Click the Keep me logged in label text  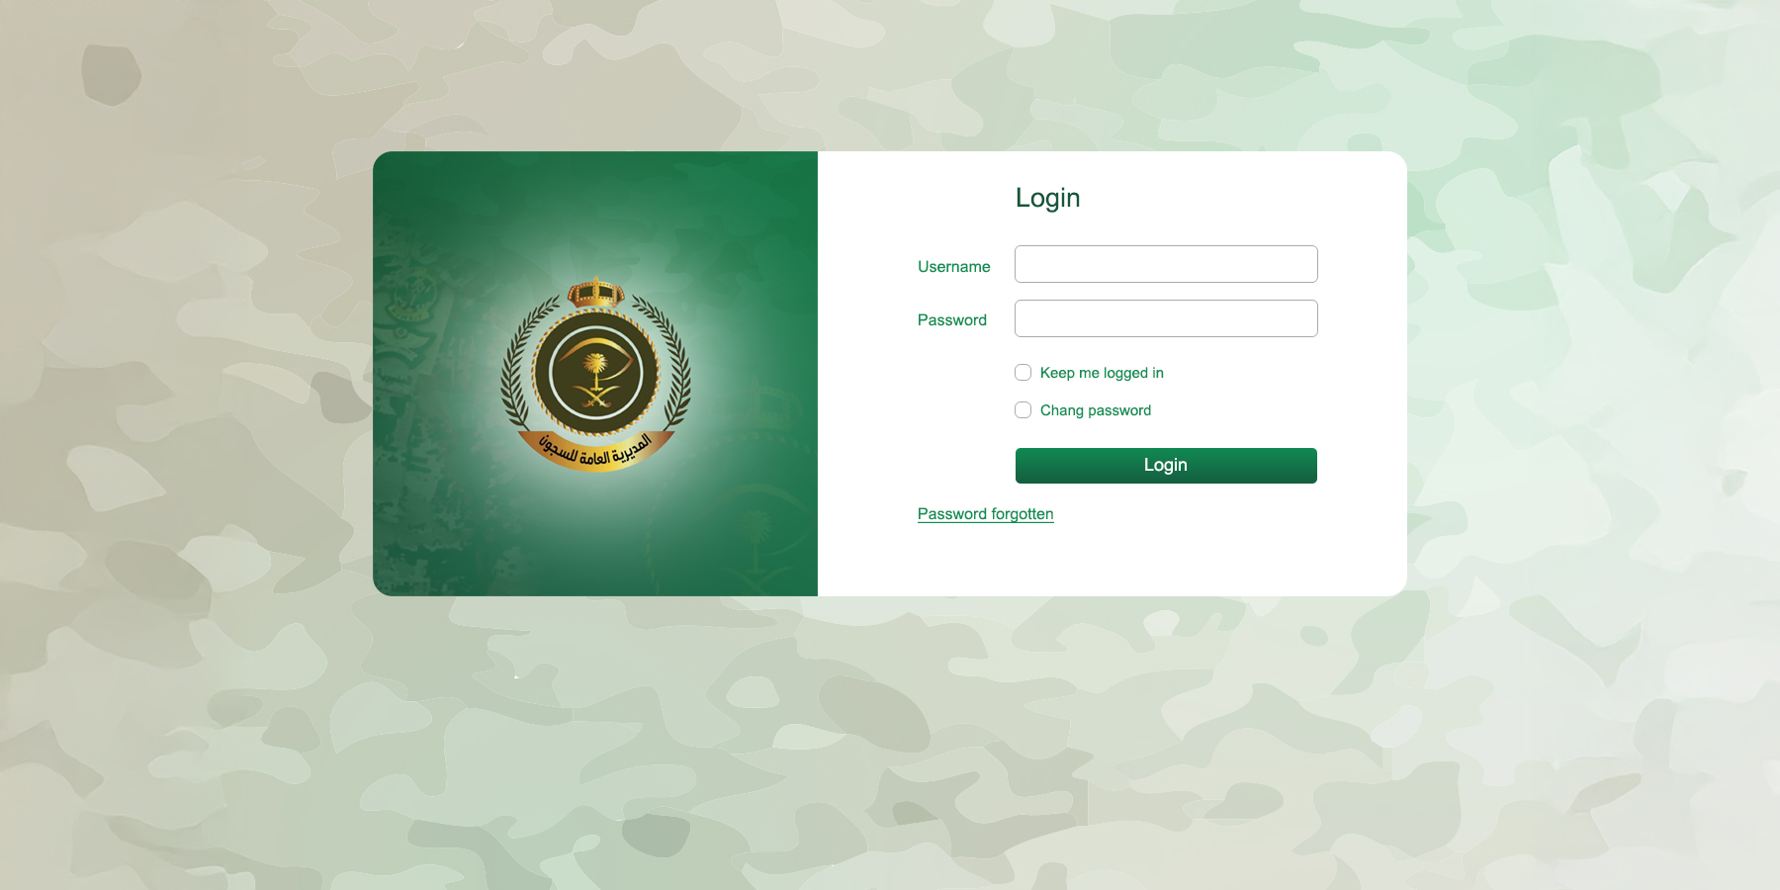[x=1102, y=373]
